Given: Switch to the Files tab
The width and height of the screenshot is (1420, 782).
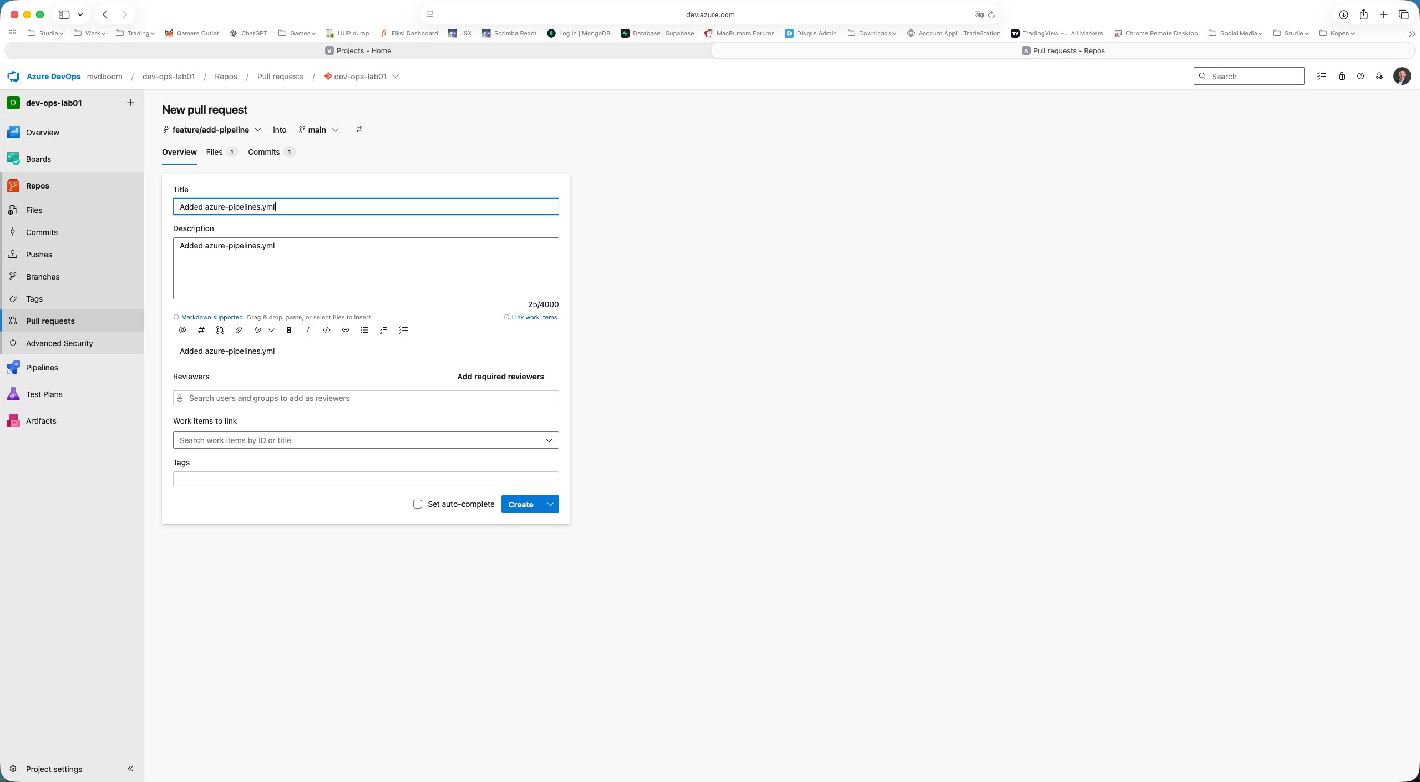Looking at the screenshot, I should point(215,152).
